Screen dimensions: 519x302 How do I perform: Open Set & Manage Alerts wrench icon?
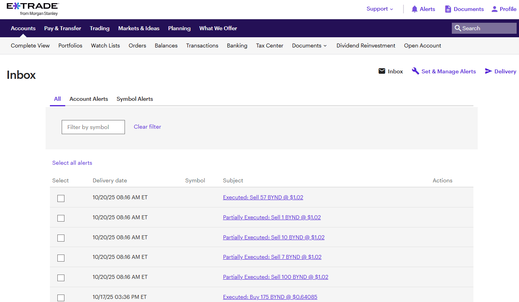click(415, 71)
